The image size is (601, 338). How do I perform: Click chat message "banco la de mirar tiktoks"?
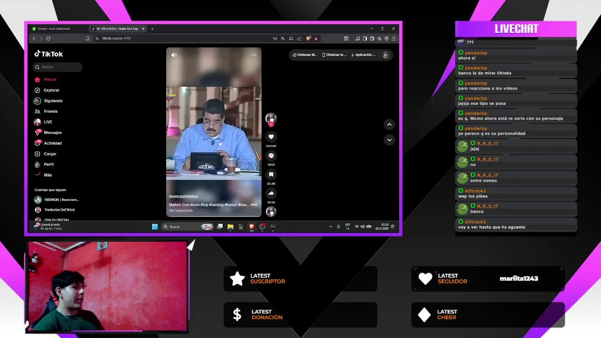(x=485, y=73)
